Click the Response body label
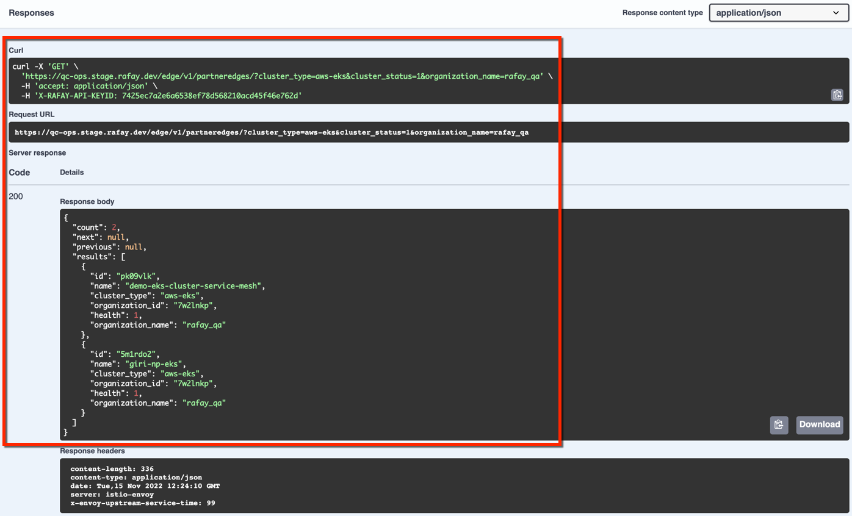852x516 pixels. pyautogui.click(x=87, y=201)
